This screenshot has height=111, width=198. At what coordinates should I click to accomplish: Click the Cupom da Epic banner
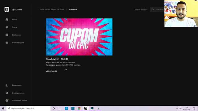pos(79,37)
